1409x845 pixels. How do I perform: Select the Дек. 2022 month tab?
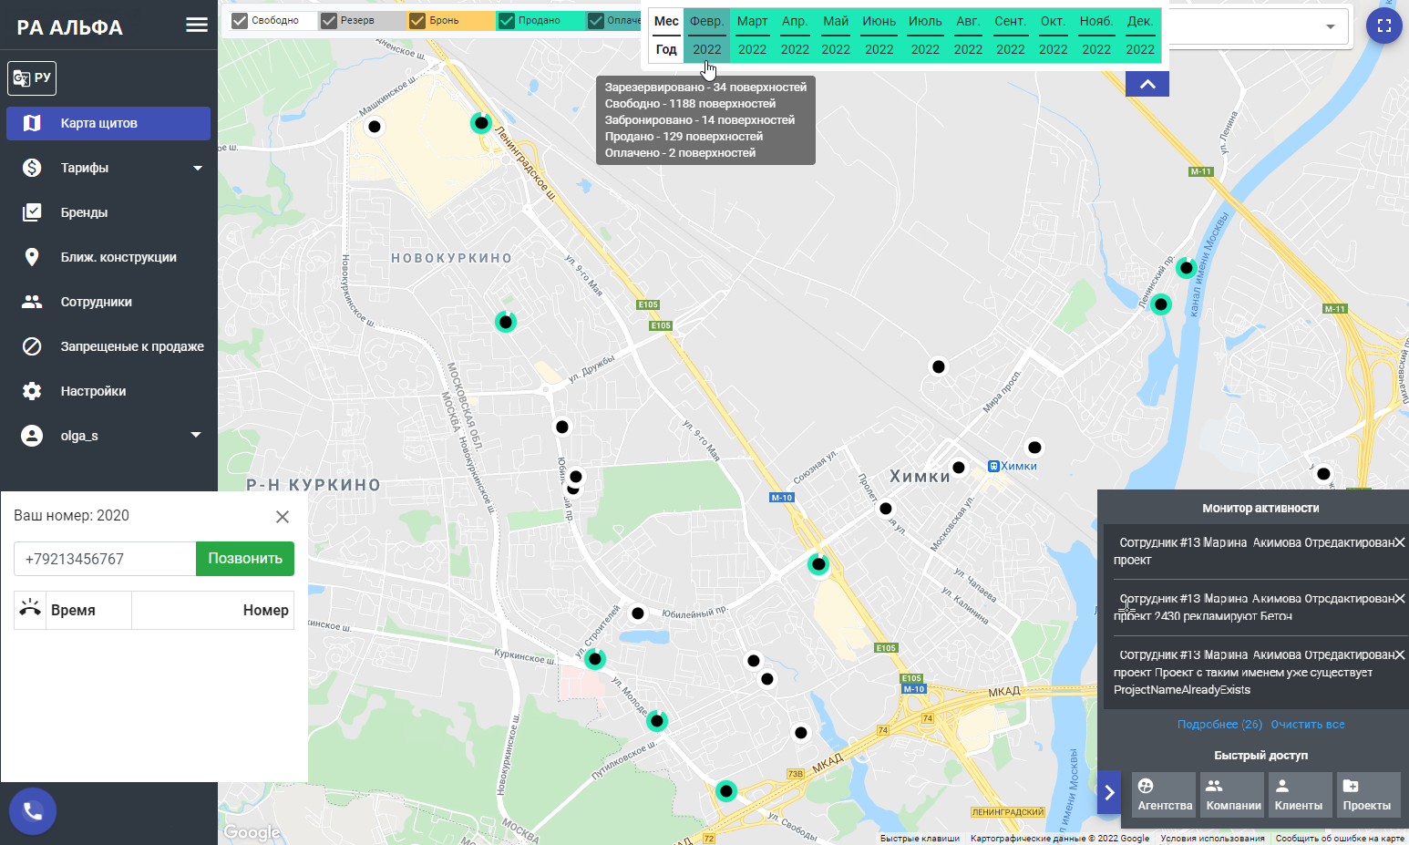pyautogui.click(x=1140, y=35)
